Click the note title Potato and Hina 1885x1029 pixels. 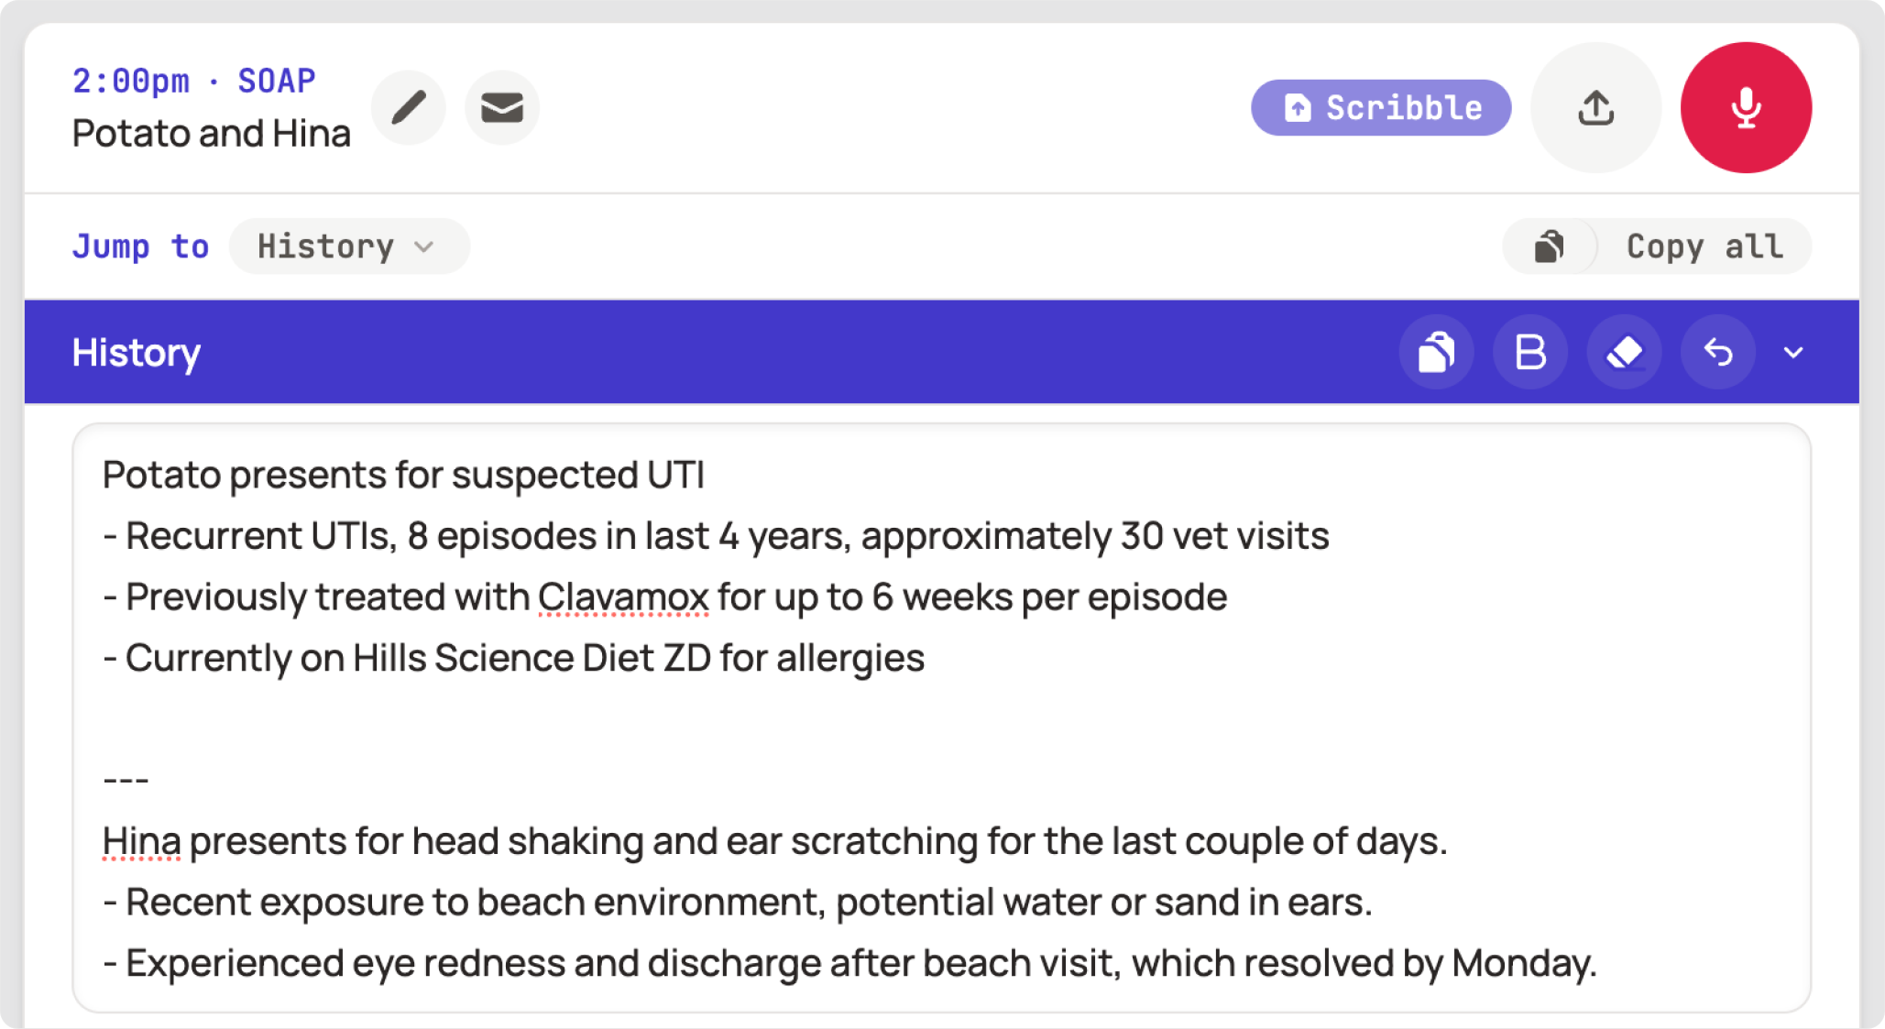point(211,133)
